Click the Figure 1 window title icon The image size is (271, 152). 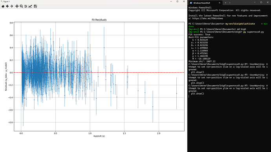(x=2, y=2)
